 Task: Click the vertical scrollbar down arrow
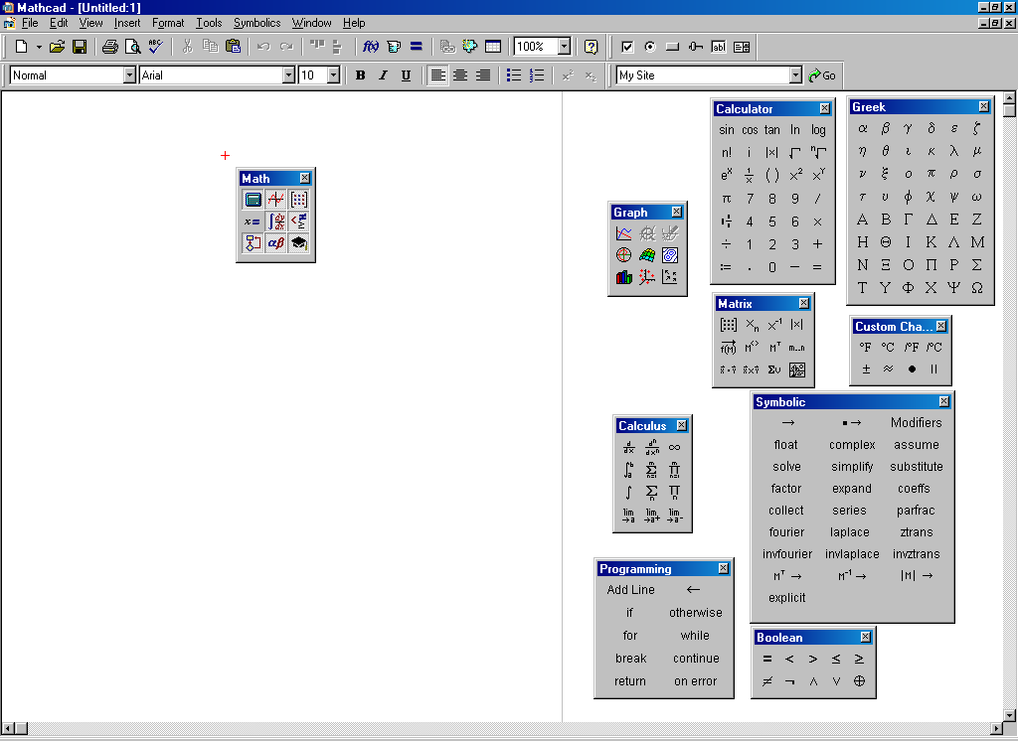tap(1010, 716)
